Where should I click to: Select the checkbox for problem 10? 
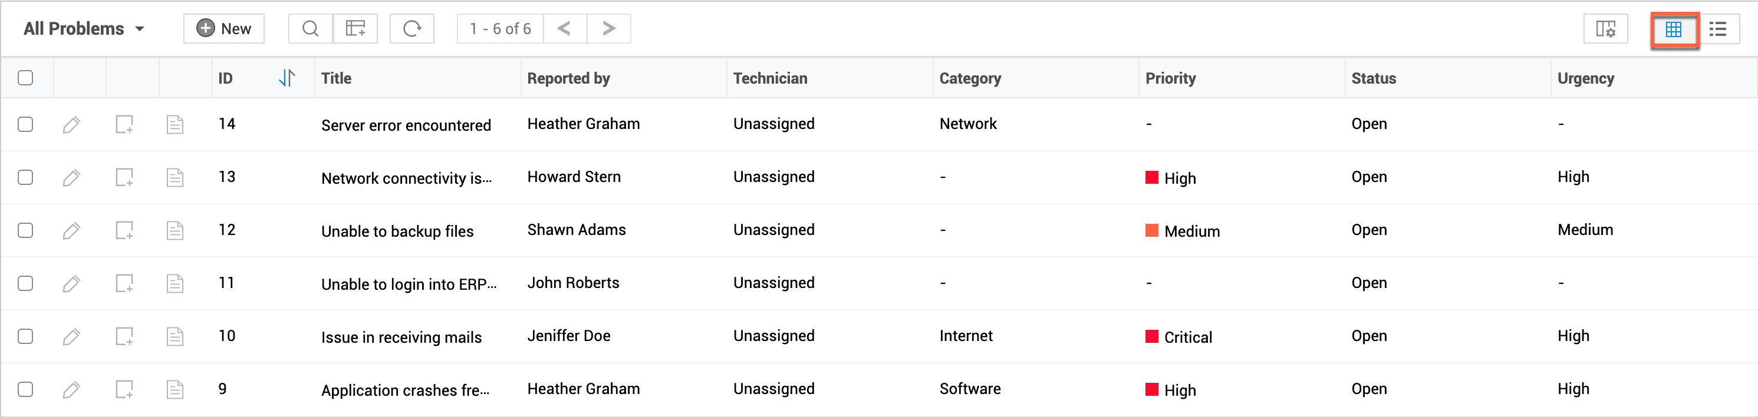(x=25, y=336)
